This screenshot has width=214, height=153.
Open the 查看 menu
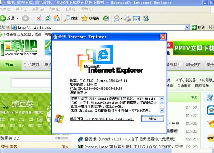(38, 9)
